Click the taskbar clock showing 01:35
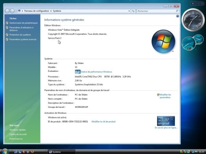 tap(201, 152)
